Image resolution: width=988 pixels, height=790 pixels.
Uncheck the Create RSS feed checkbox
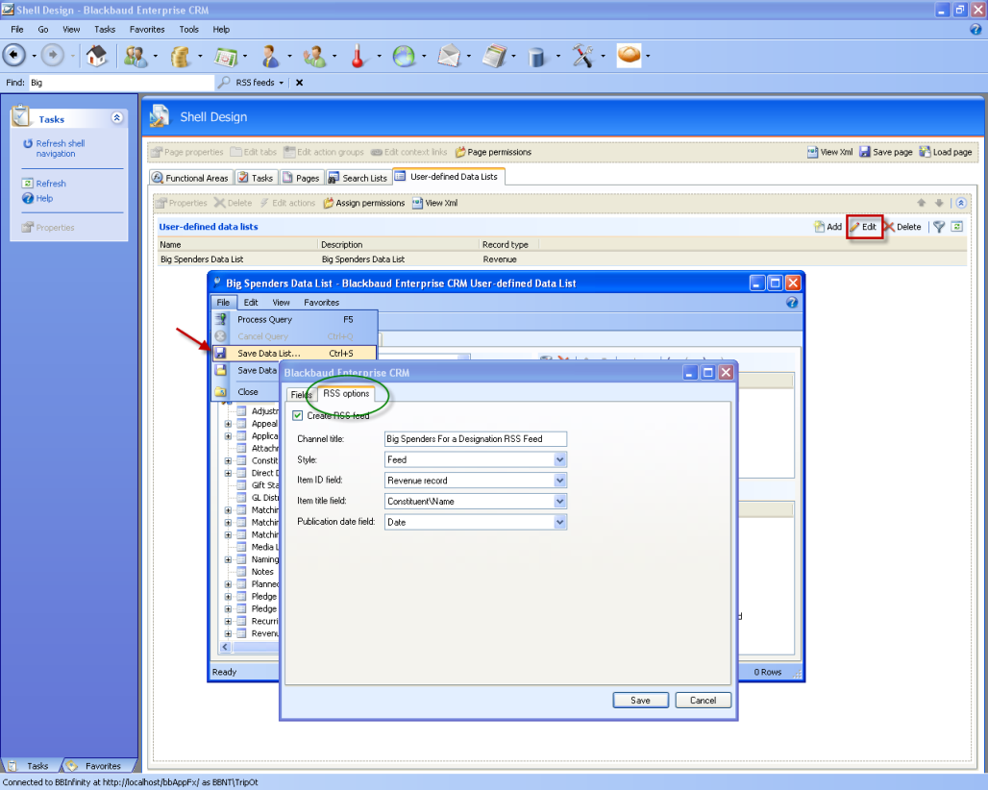point(298,416)
